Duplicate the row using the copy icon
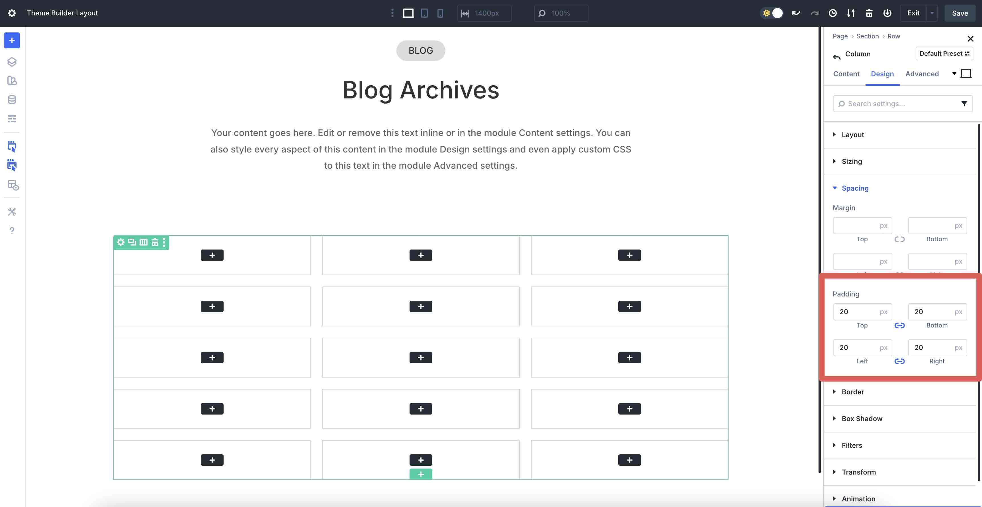982x507 pixels. pos(132,242)
